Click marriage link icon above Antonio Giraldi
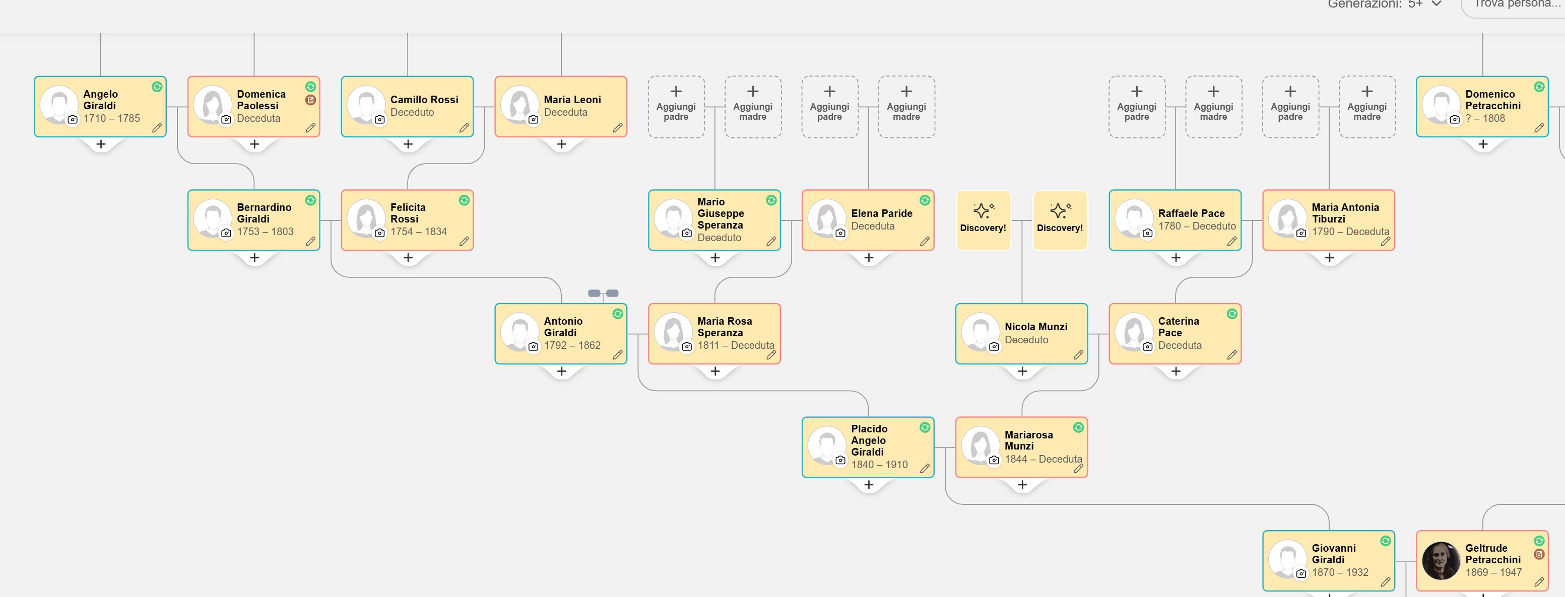Image resolution: width=1565 pixels, height=597 pixels. pyautogui.click(x=603, y=293)
